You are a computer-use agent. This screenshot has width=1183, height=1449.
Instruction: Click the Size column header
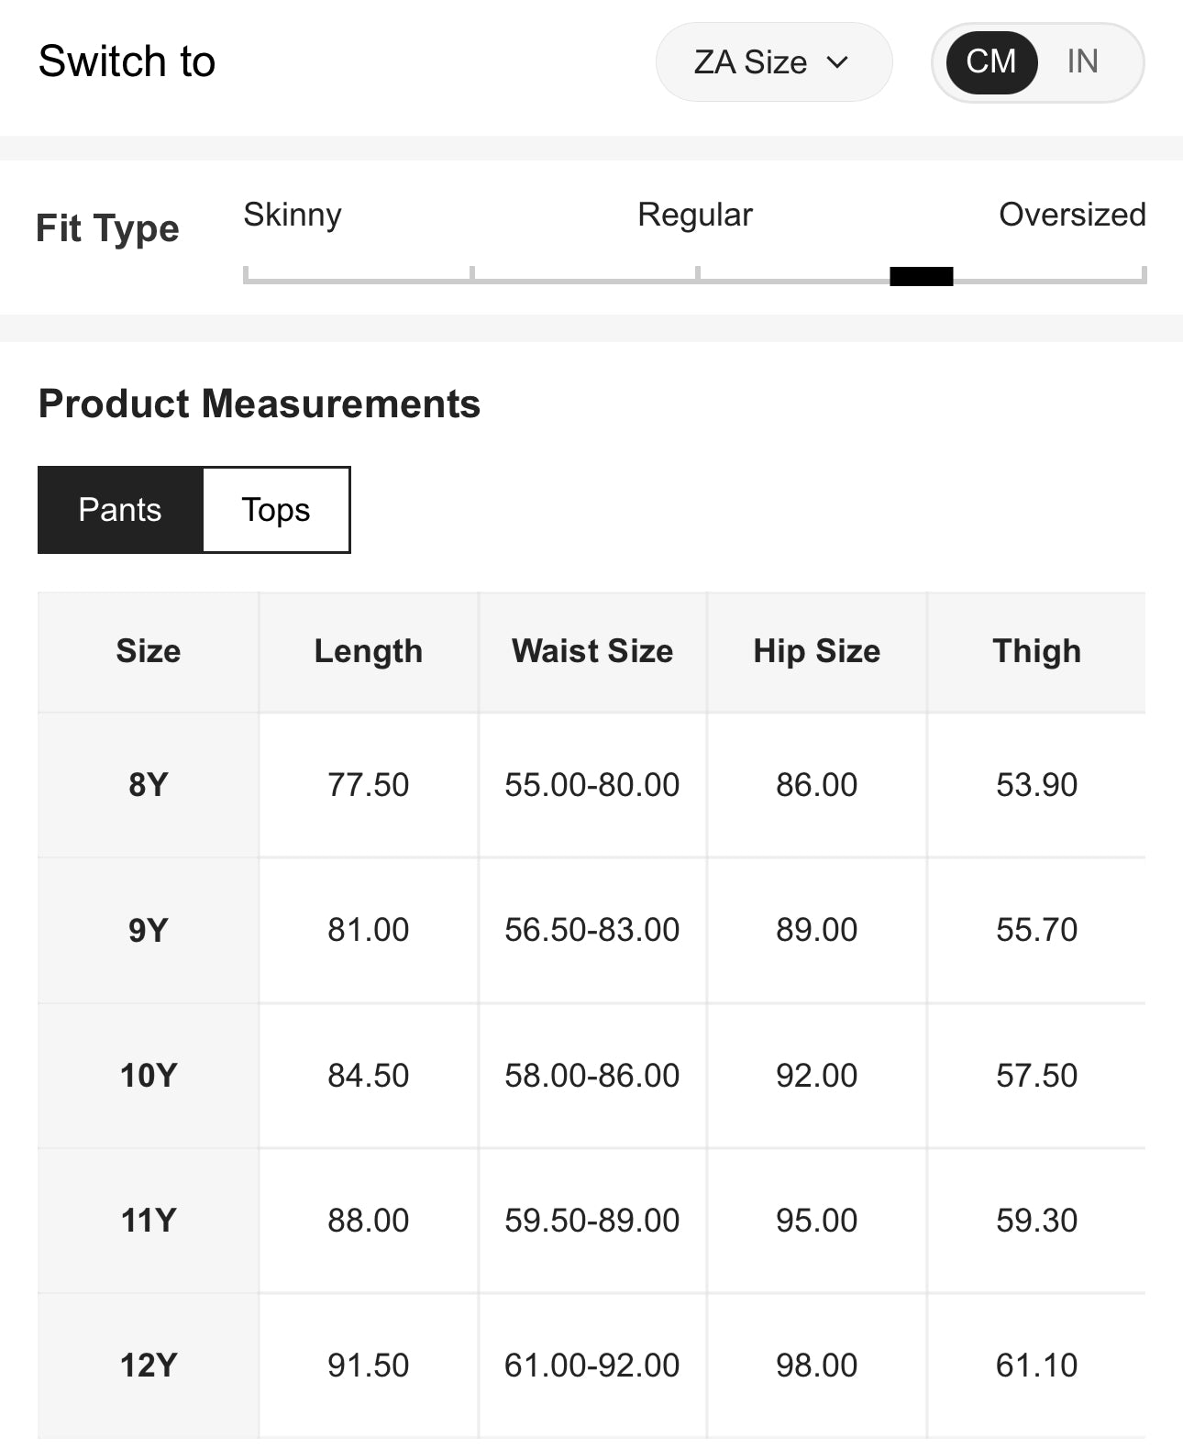click(x=149, y=651)
